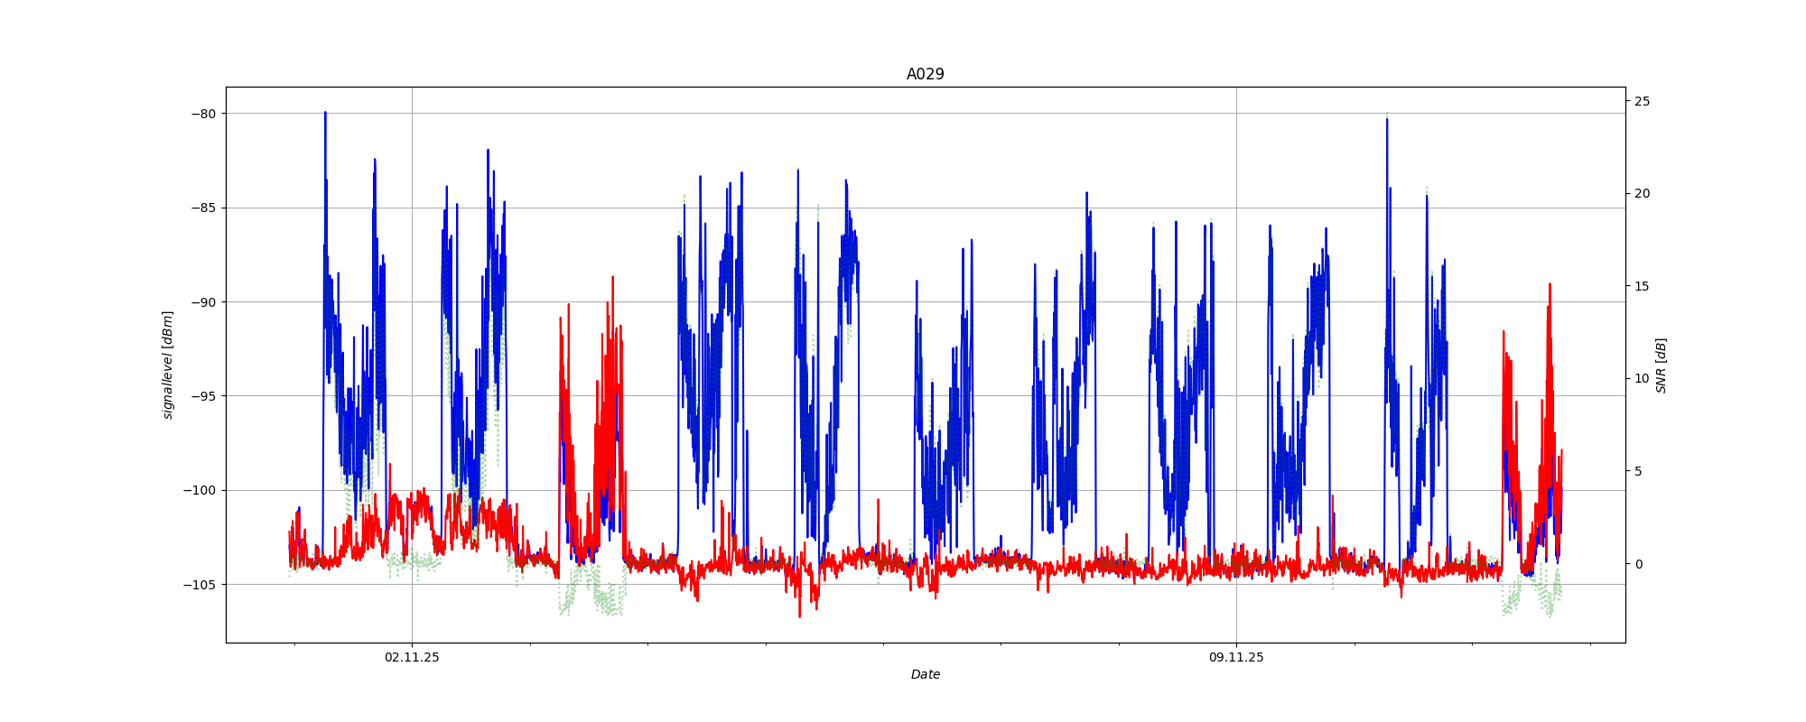
Task: Select the 02.11.25 date tick label
Action: tap(412, 657)
